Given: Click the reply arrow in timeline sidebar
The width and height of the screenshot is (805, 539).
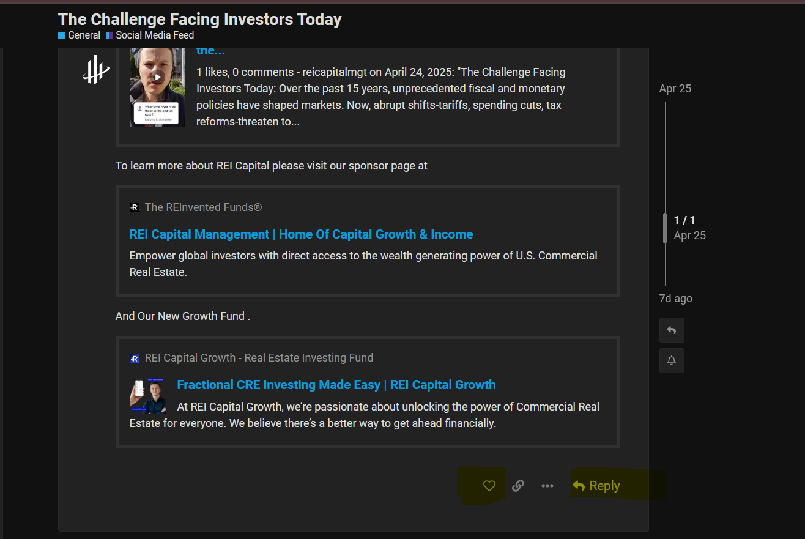Looking at the screenshot, I should coord(672,330).
